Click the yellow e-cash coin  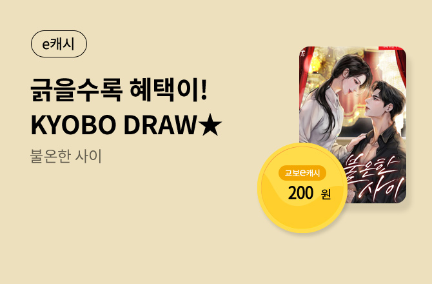[302, 187]
